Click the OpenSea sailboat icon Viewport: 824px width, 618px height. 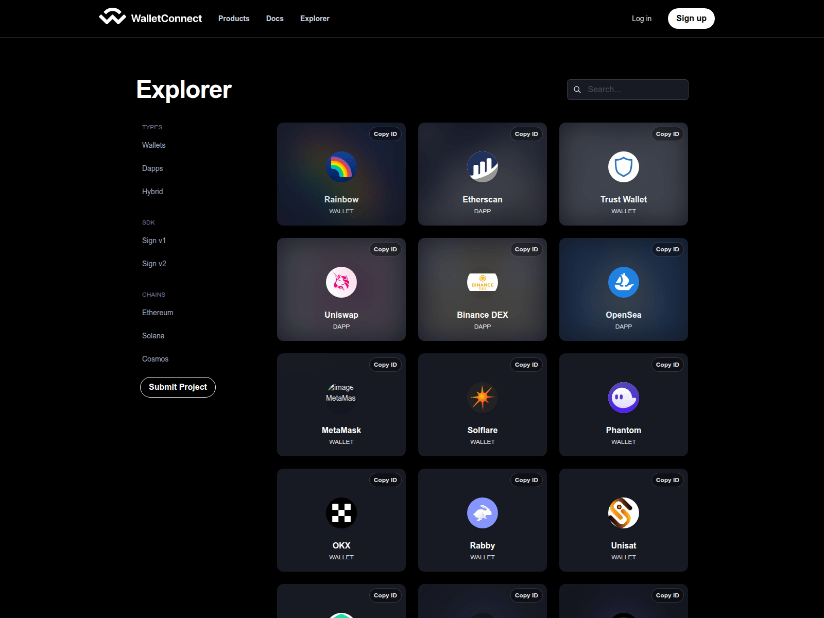(x=624, y=282)
